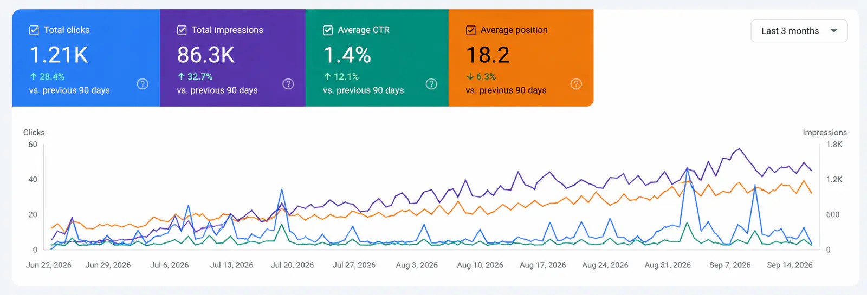Uncheck the Total impressions checkbox

(182, 30)
